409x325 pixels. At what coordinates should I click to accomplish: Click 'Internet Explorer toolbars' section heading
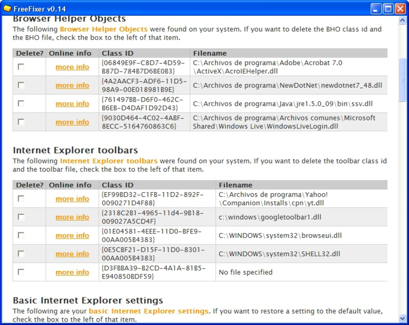click(x=75, y=150)
